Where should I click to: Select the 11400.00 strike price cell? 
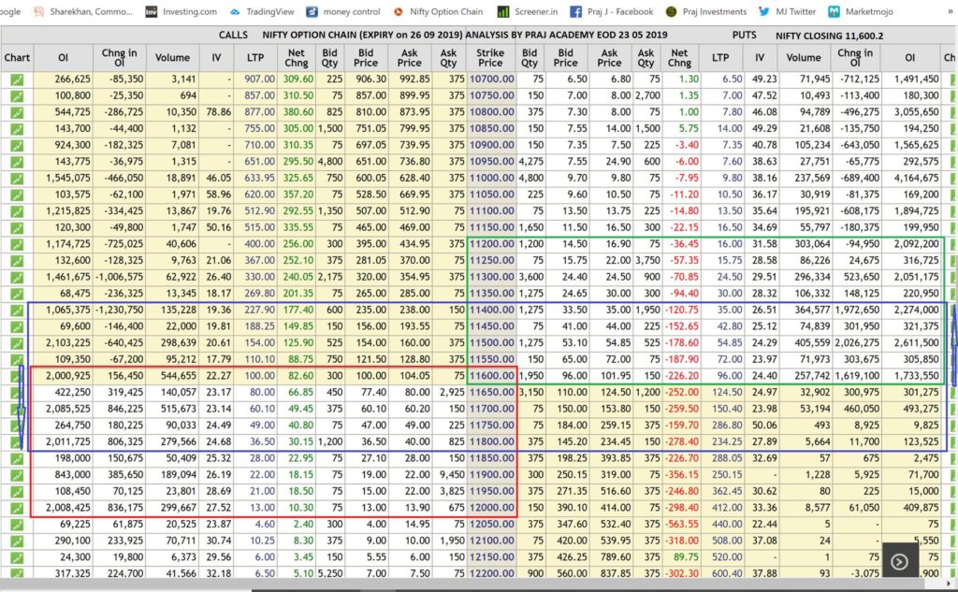[x=490, y=309]
